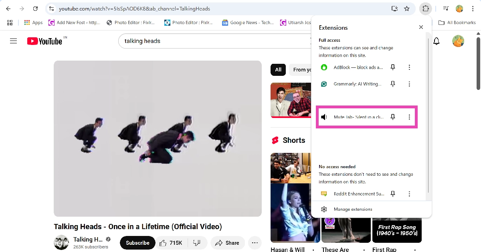Viewport: 481px width, 252px height.
Task: Click inside the YouTube search field
Action: (x=200, y=41)
